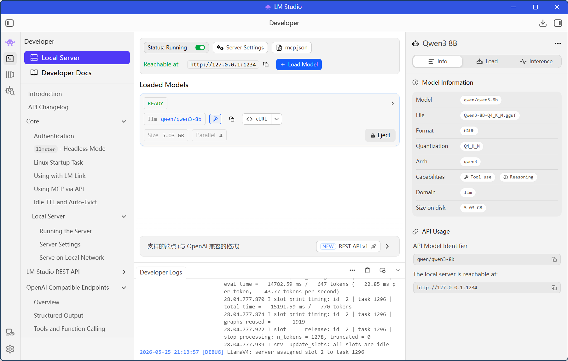The image size is (568, 361).
Task: Open Server Settings button
Action: point(240,48)
